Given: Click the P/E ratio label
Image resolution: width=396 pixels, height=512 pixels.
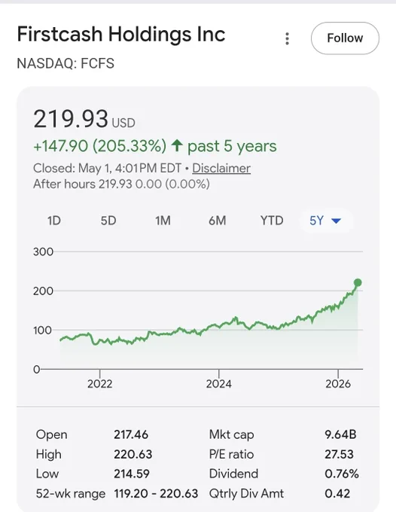Looking at the screenshot, I should pyautogui.click(x=231, y=454).
